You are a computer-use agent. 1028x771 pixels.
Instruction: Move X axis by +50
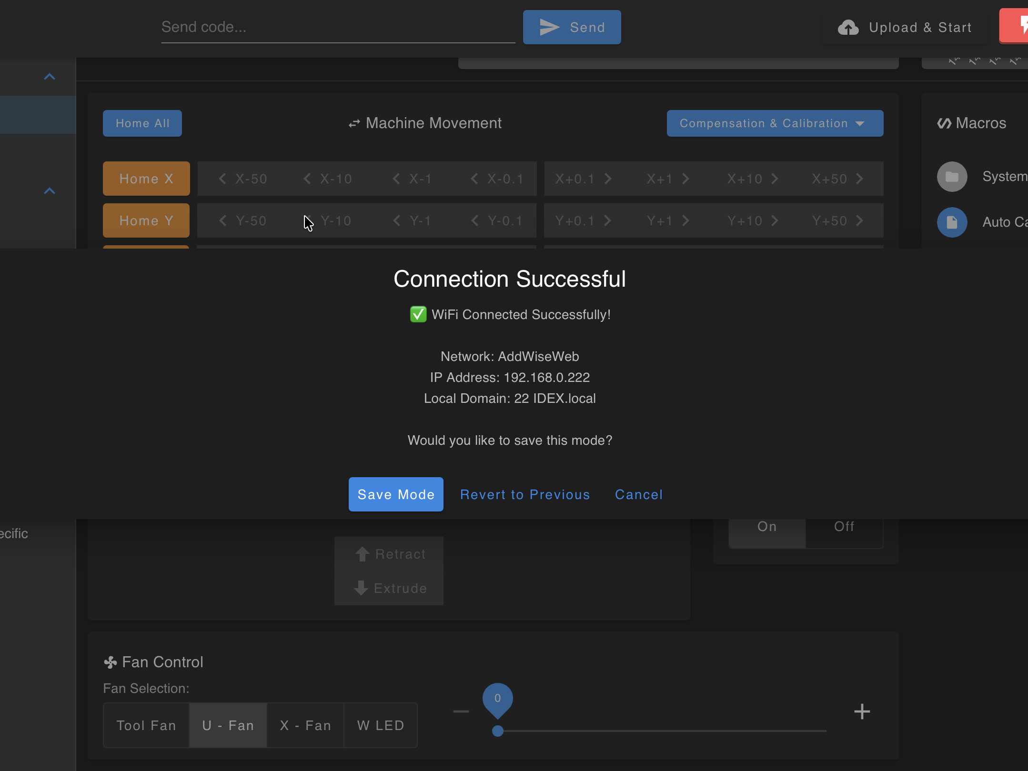(x=838, y=179)
